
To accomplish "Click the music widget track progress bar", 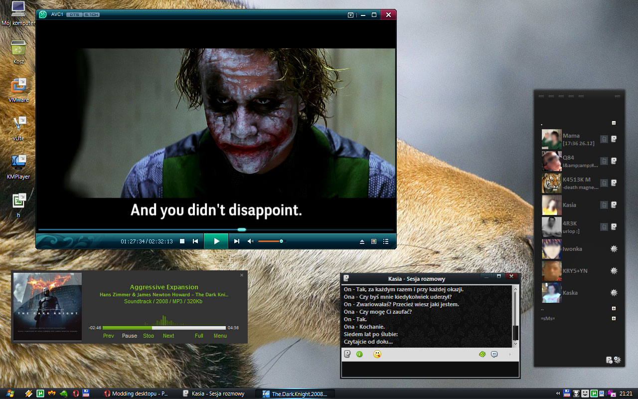I will (x=164, y=328).
